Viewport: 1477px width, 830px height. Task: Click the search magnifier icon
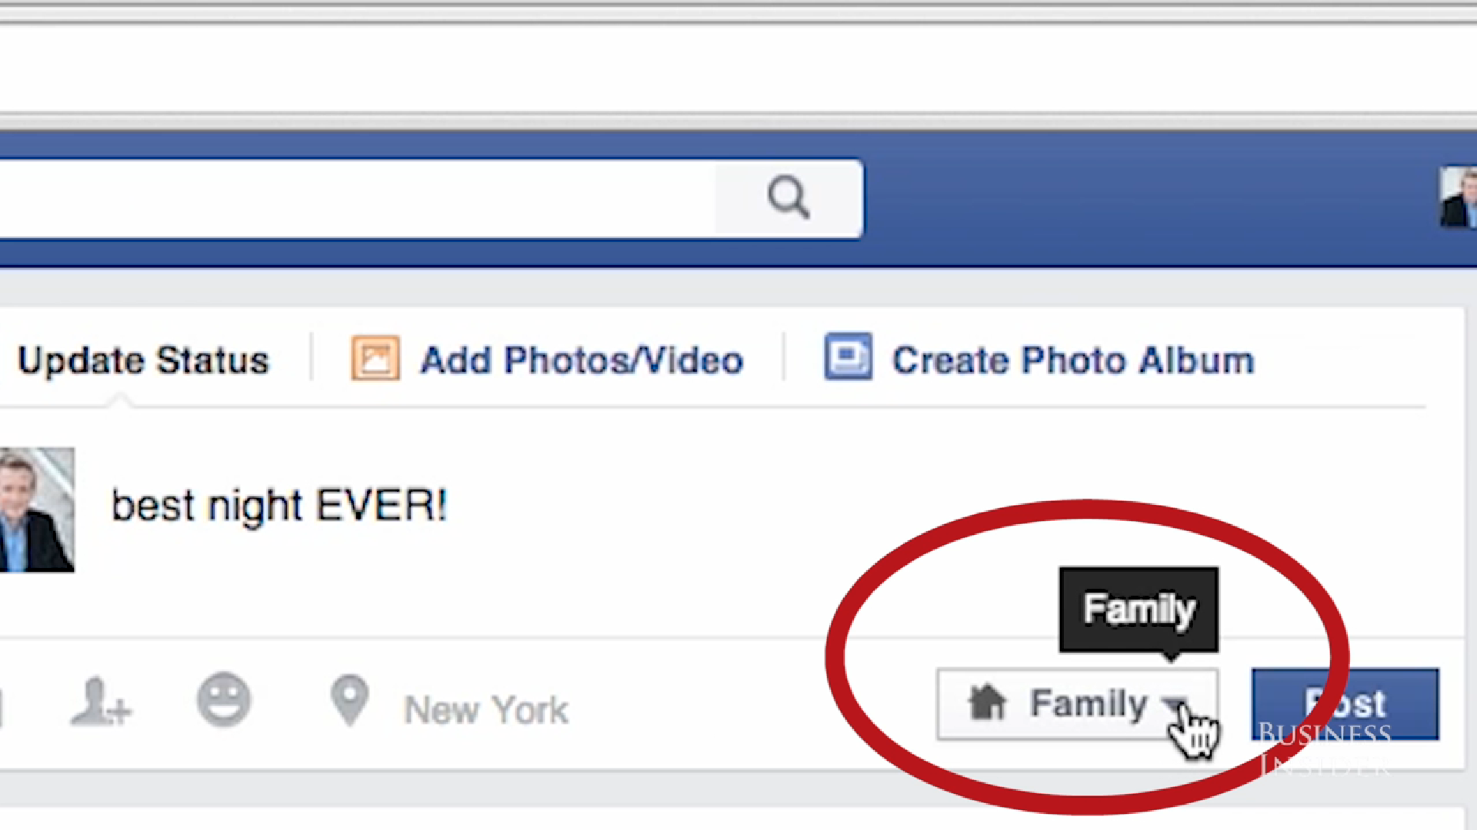789,198
